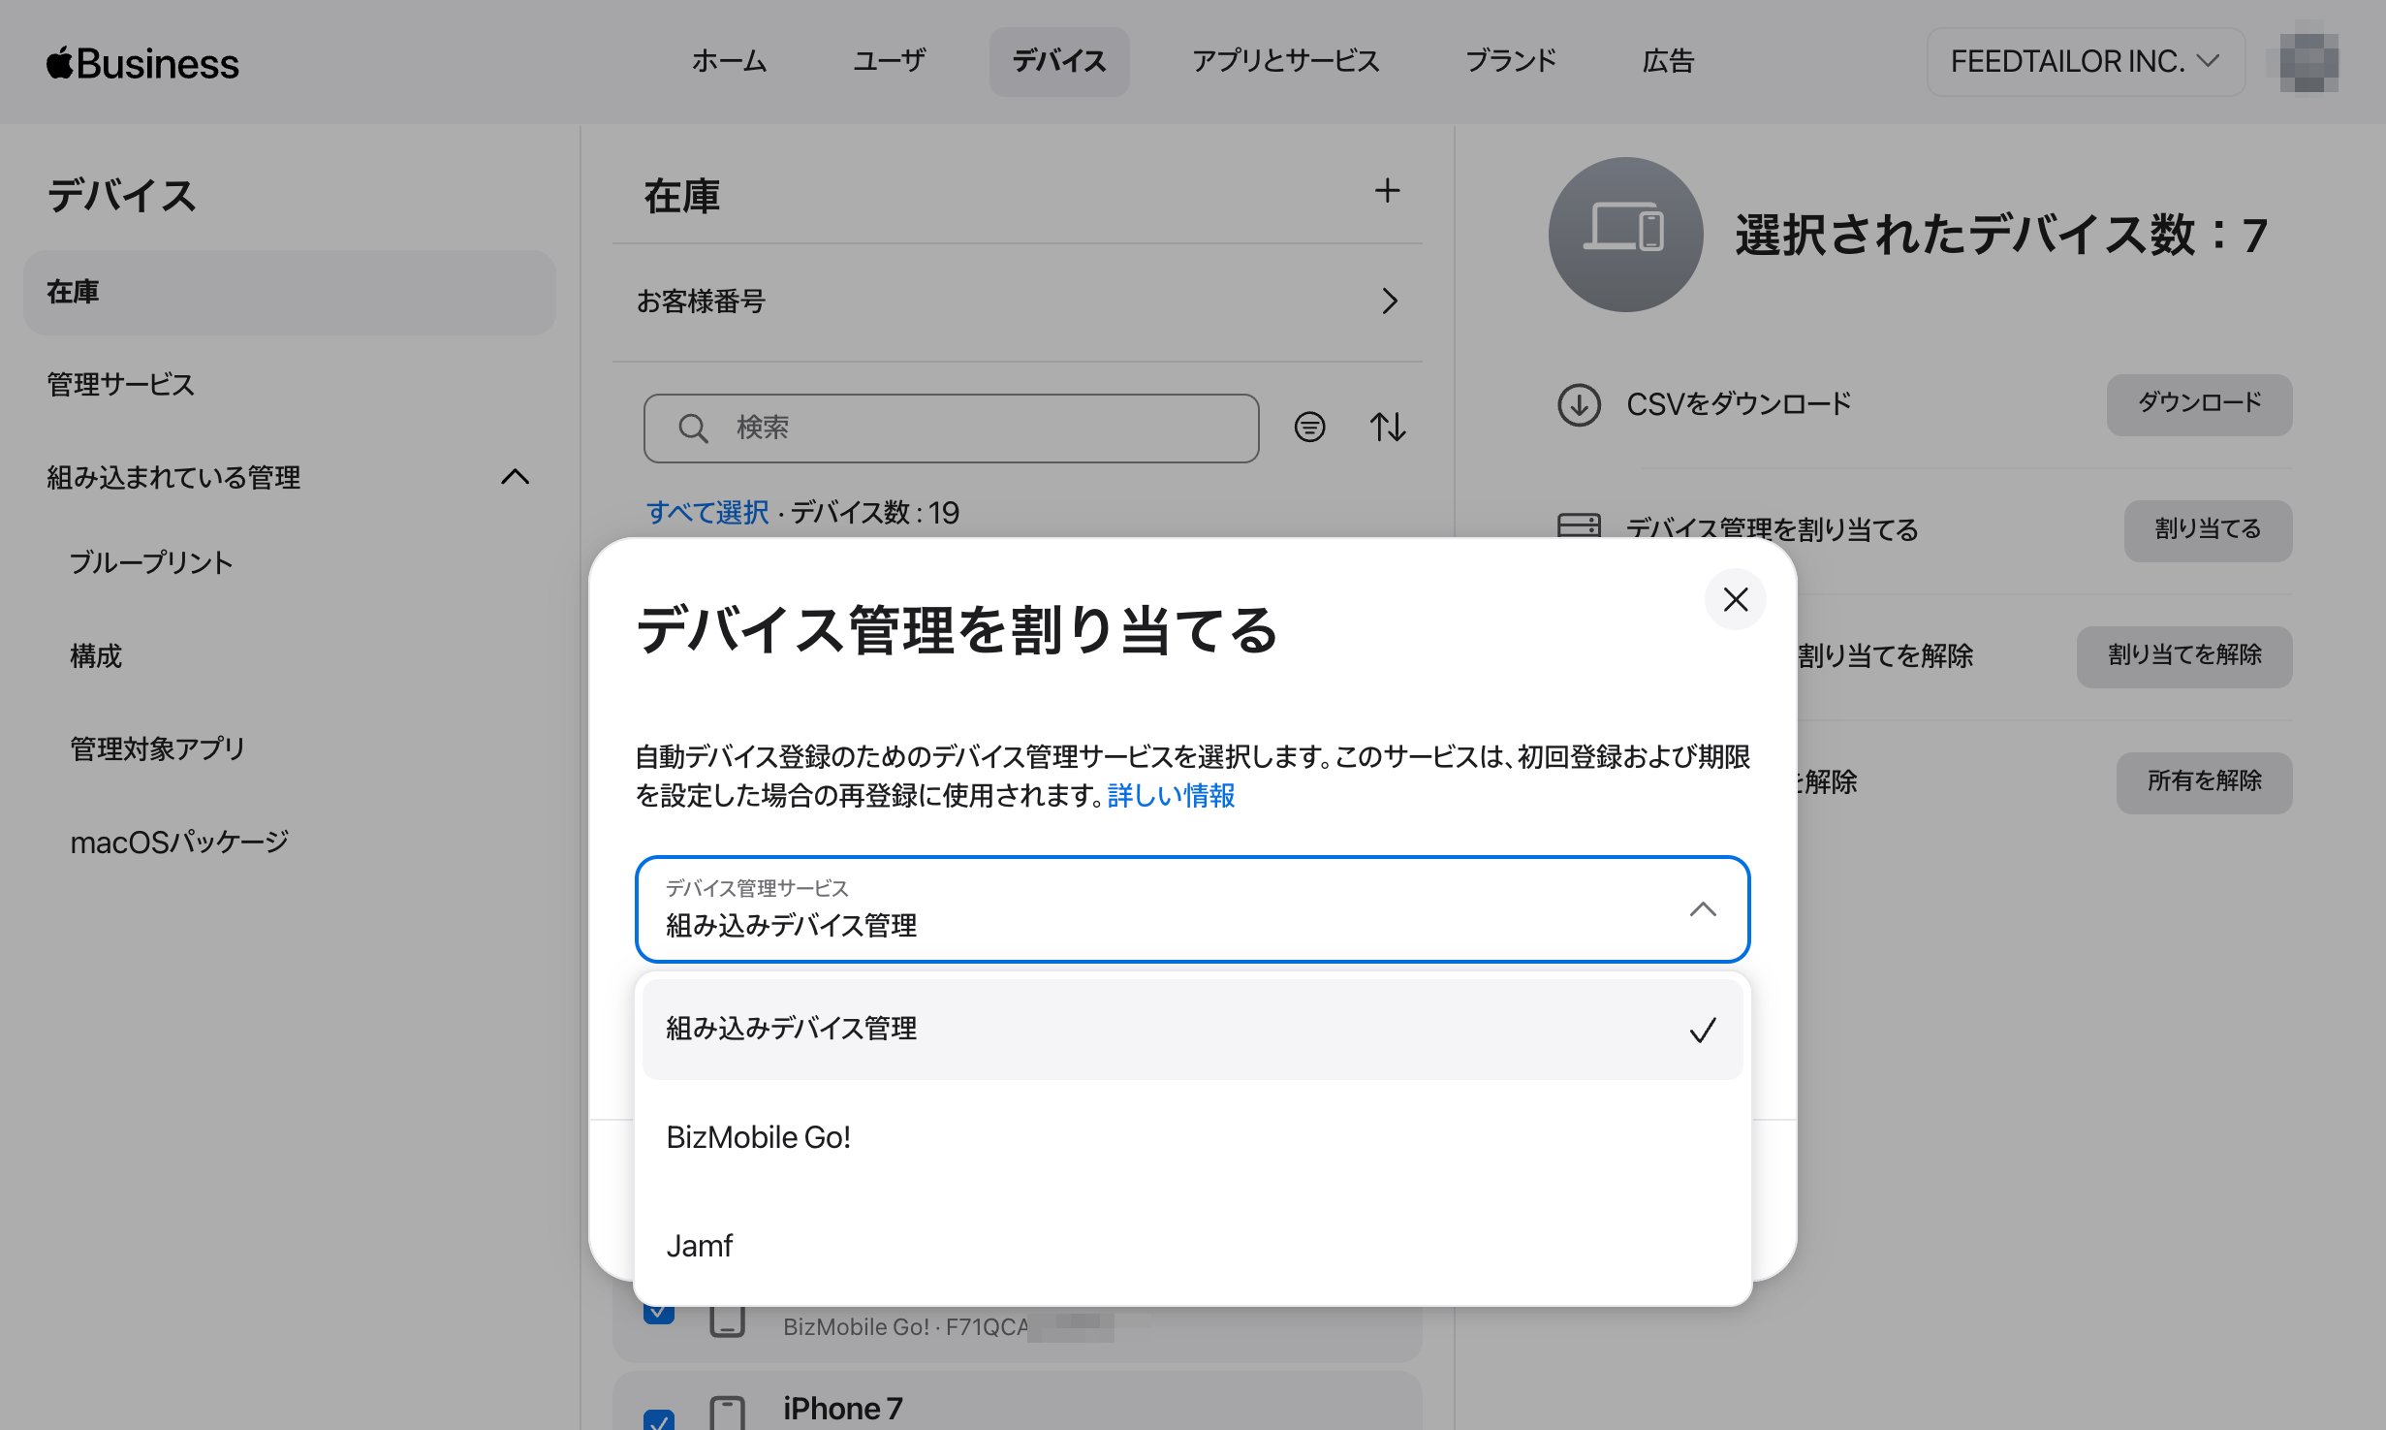Click the Apple Business logo
Screen dimensions: 2386x1430
(x=142, y=63)
